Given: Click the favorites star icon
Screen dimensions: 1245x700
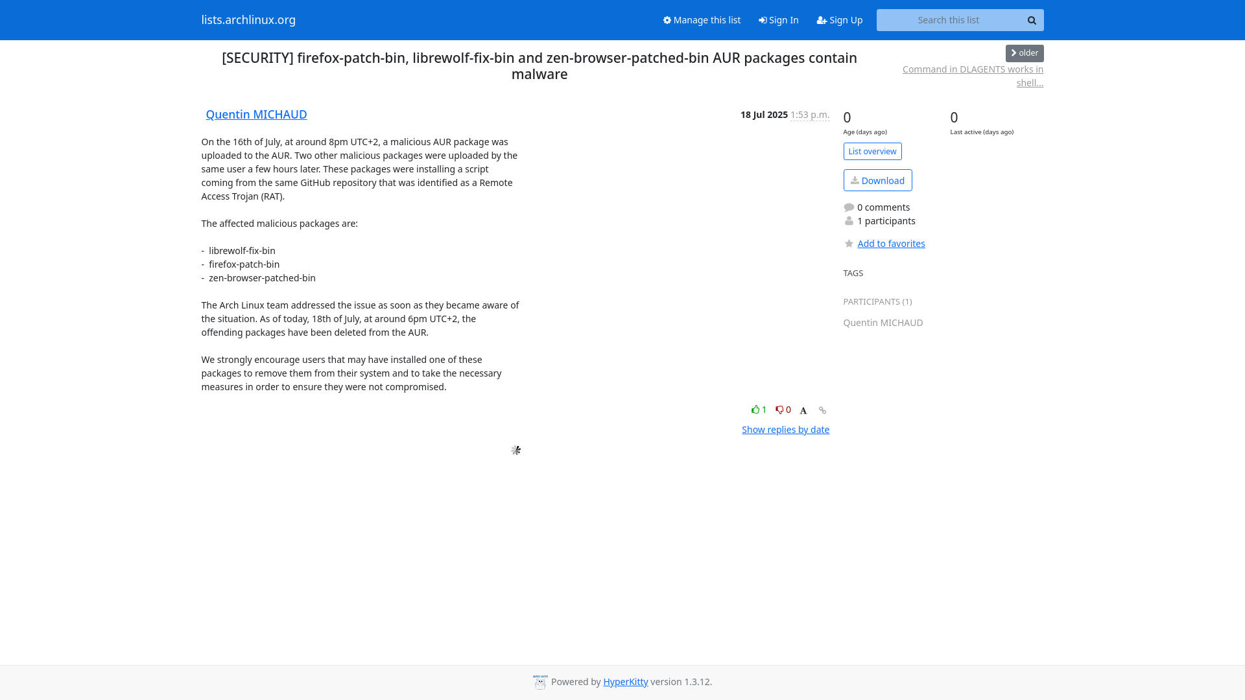Looking at the screenshot, I should point(849,244).
